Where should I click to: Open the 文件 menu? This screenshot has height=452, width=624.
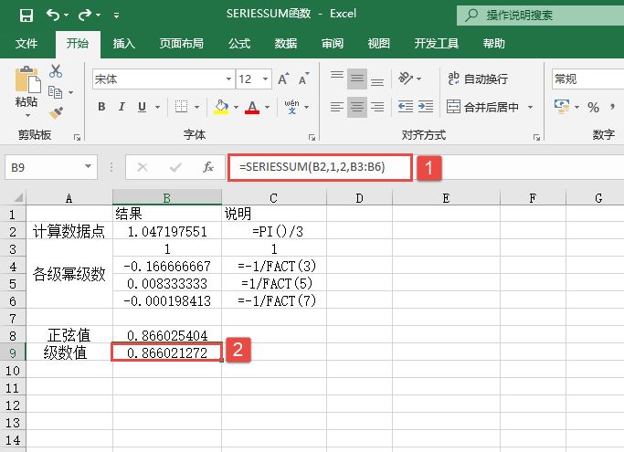coord(26,44)
